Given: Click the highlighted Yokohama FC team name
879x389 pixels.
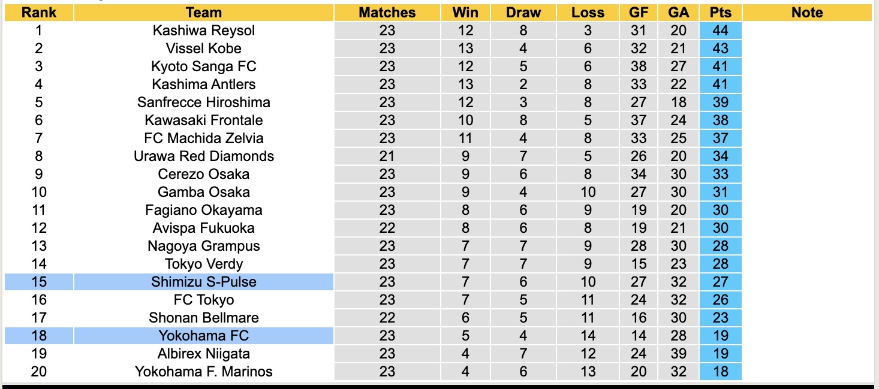Looking at the screenshot, I should (x=203, y=336).
